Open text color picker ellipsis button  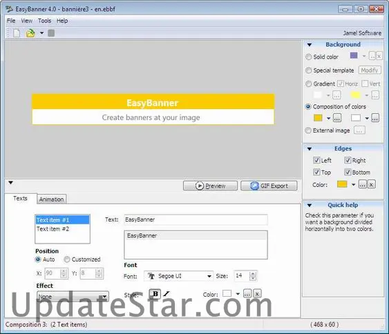click(247, 293)
